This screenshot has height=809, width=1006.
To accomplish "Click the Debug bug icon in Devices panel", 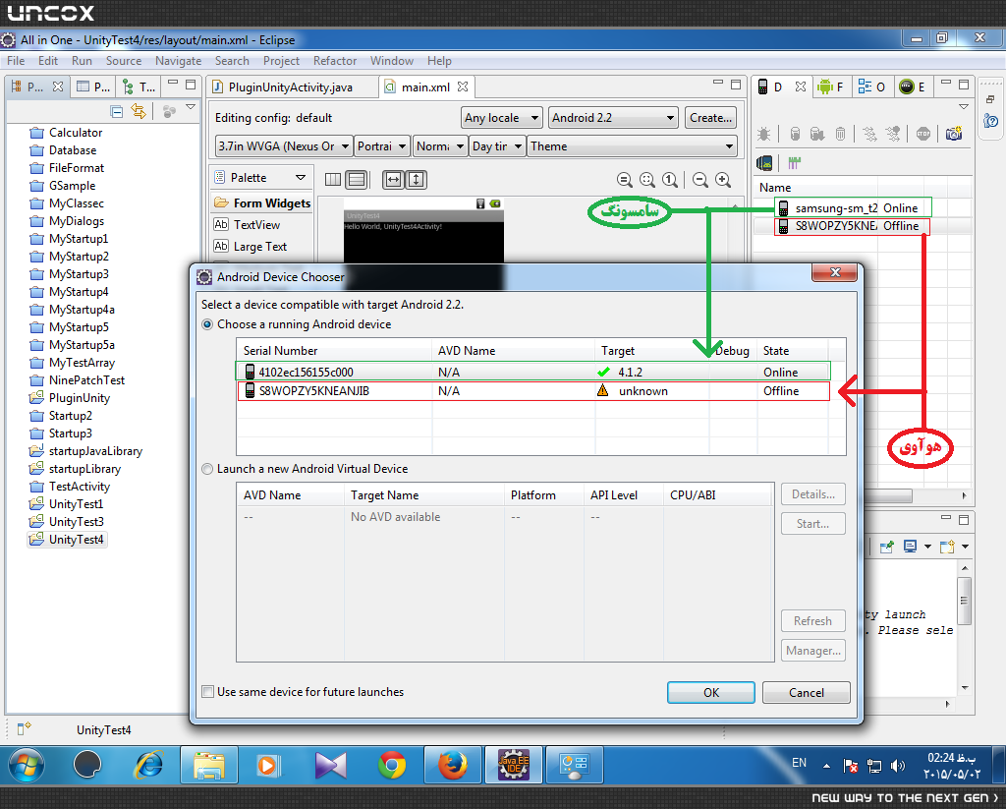I will tap(763, 134).
